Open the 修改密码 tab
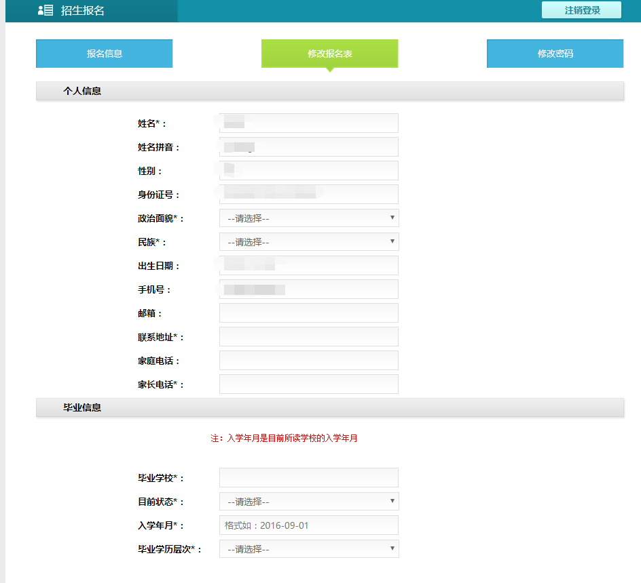This screenshot has height=583, width=641. click(555, 54)
